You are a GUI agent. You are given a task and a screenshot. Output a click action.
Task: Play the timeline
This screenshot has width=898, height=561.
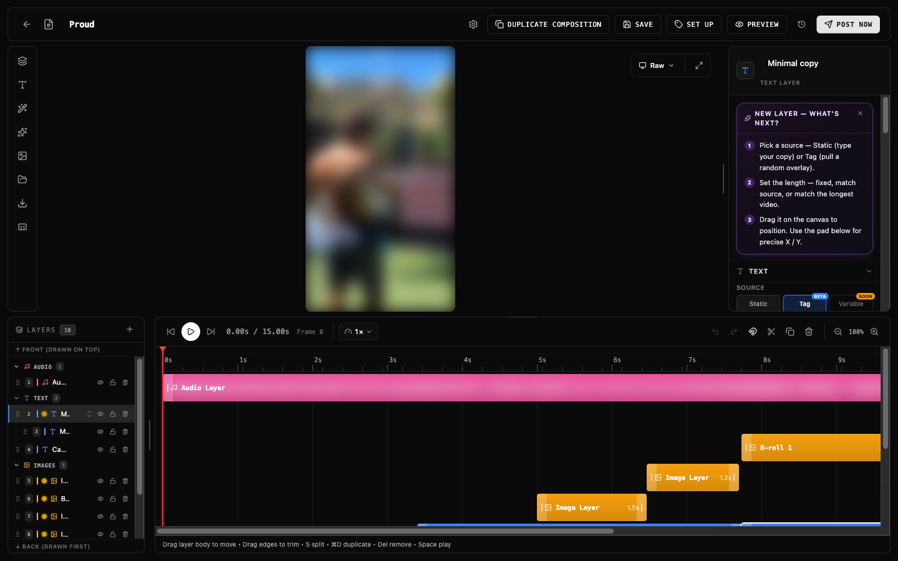point(191,332)
